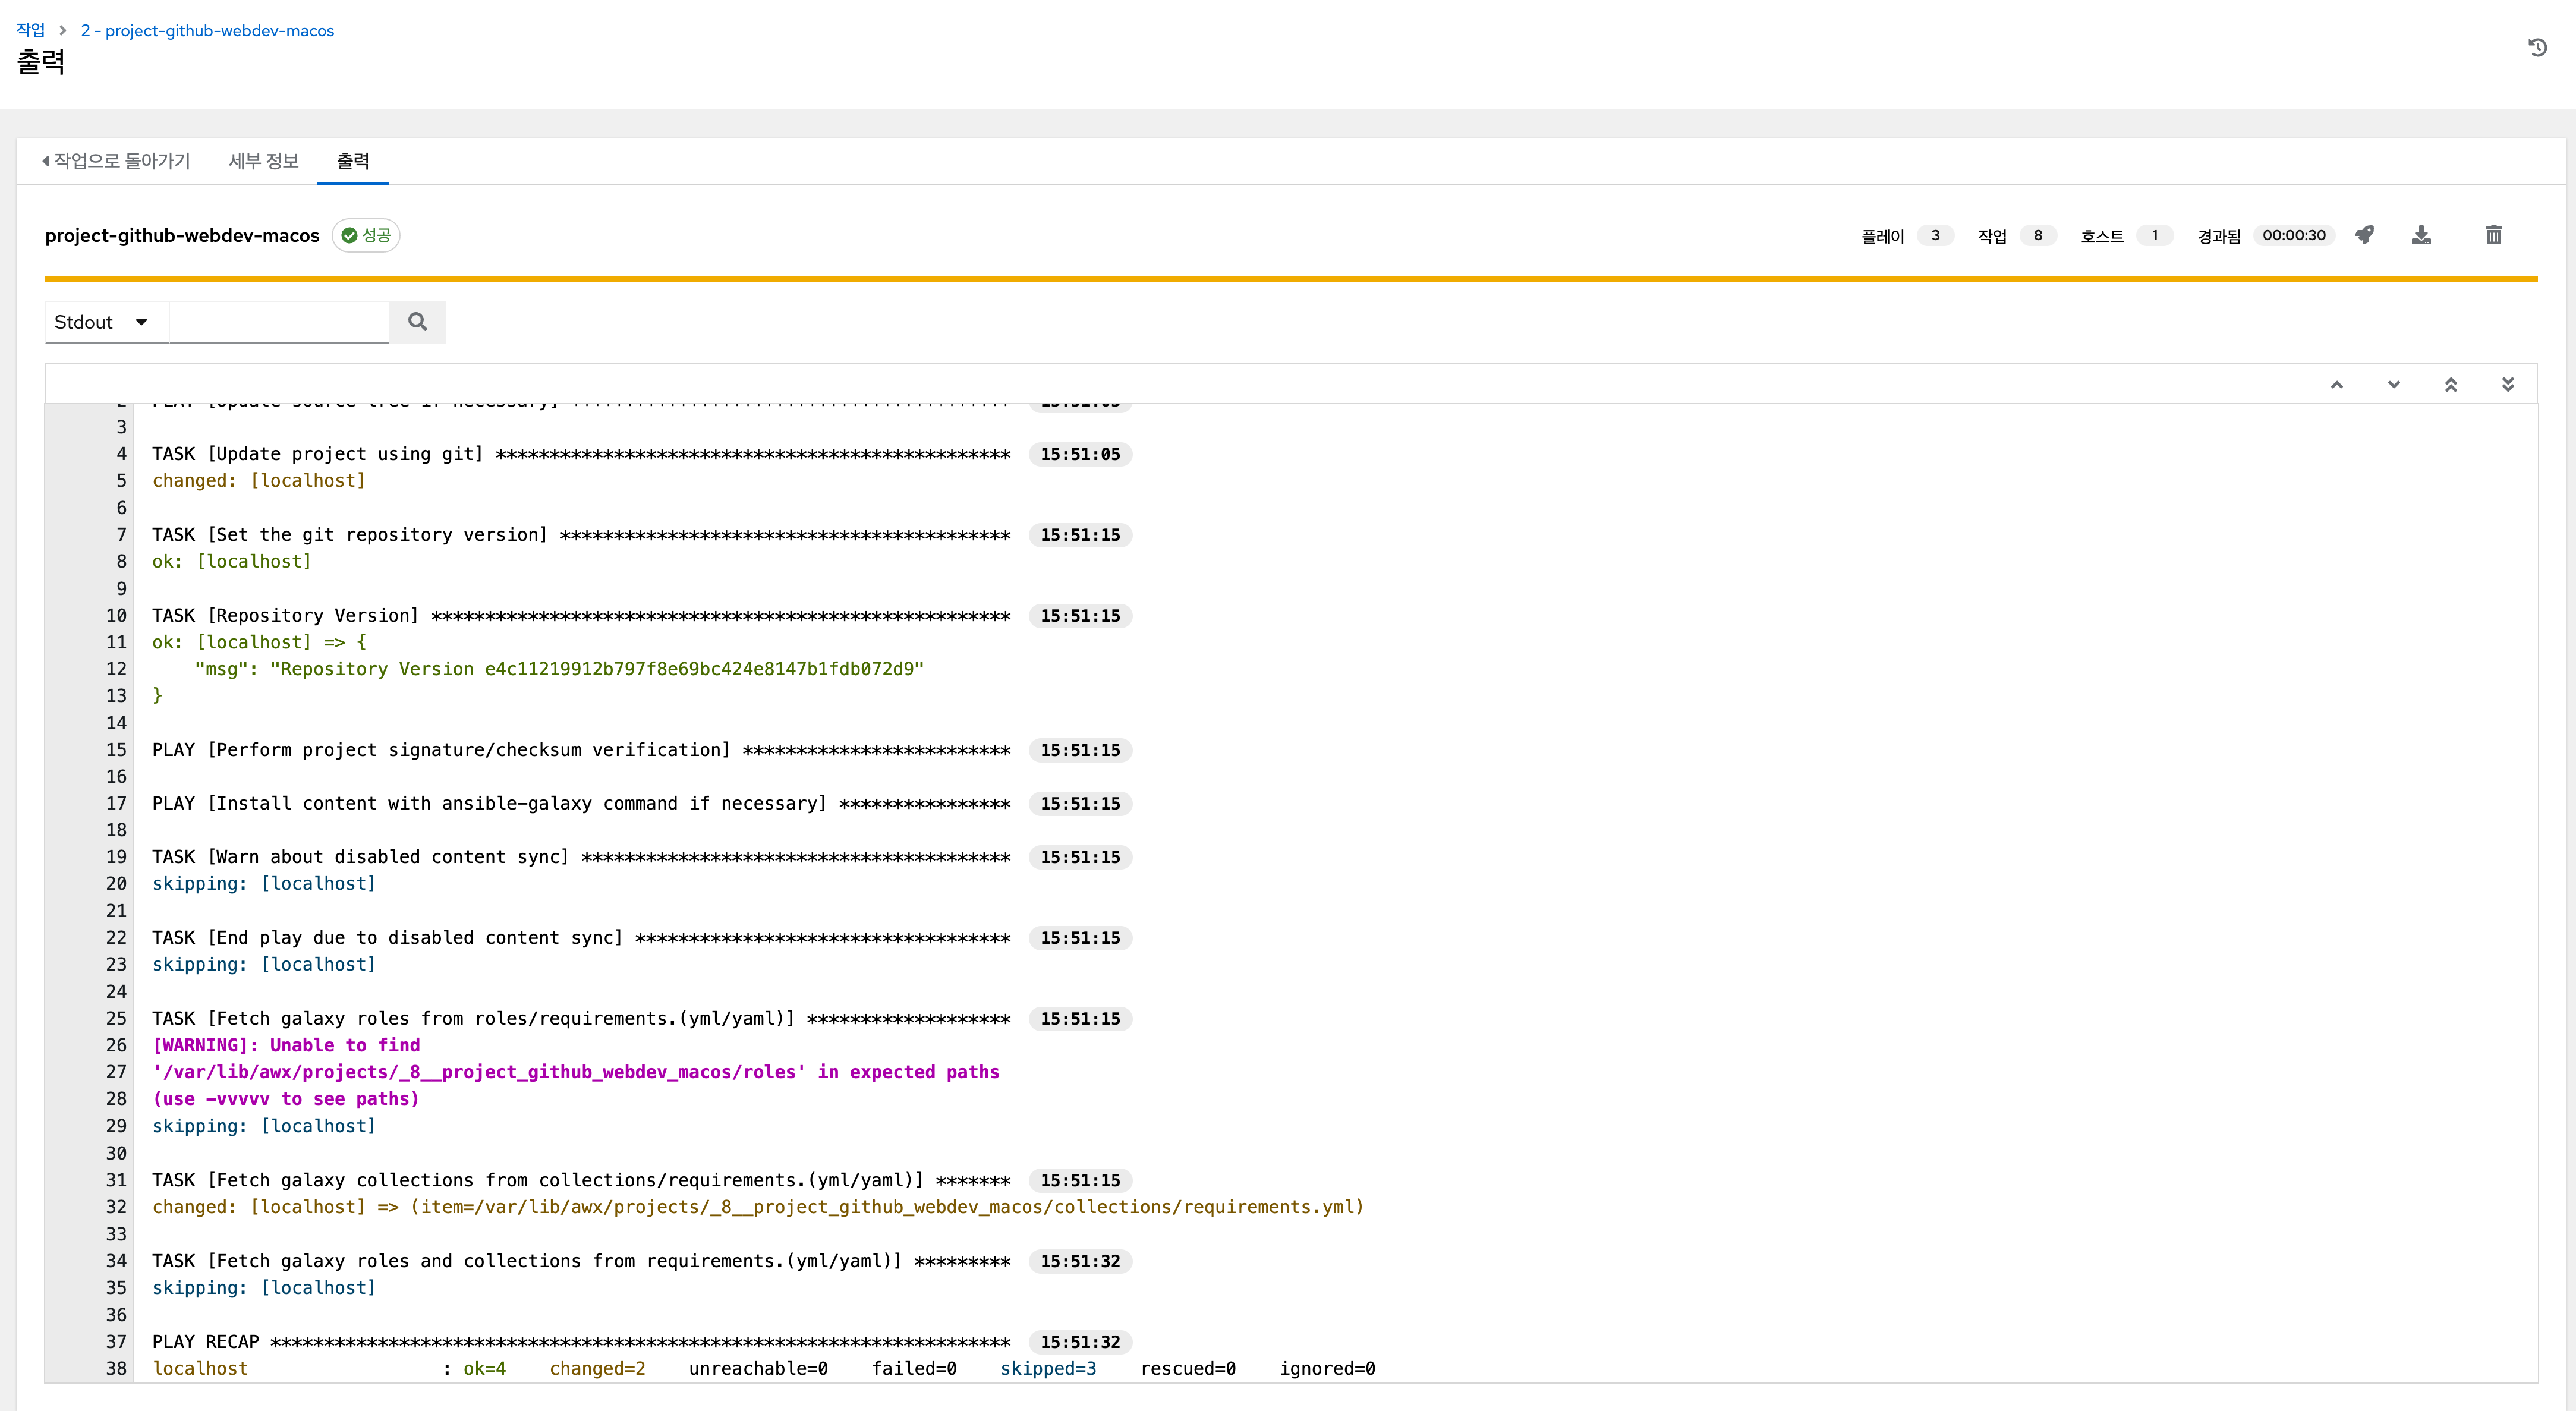Click changed=2 in recap

coord(597,1369)
